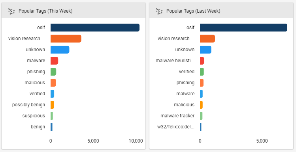Click the This Week panel graph icon
This screenshot has width=296, height=152.
coord(11,11)
